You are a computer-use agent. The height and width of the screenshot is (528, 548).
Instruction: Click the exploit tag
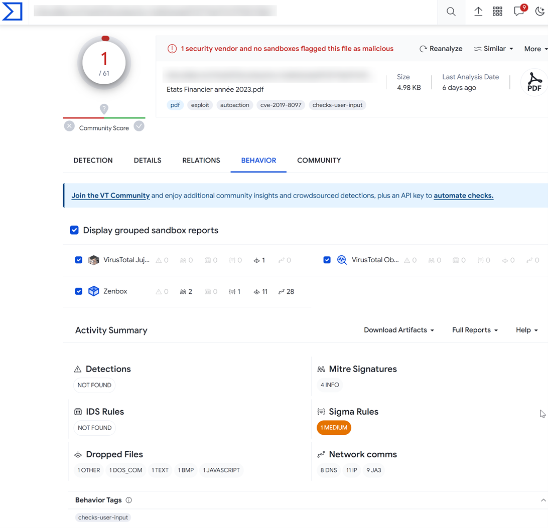[200, 105]
